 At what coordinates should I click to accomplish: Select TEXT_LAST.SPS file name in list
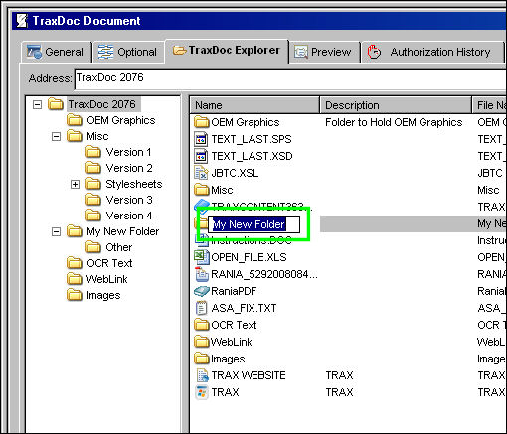[252, 139]
